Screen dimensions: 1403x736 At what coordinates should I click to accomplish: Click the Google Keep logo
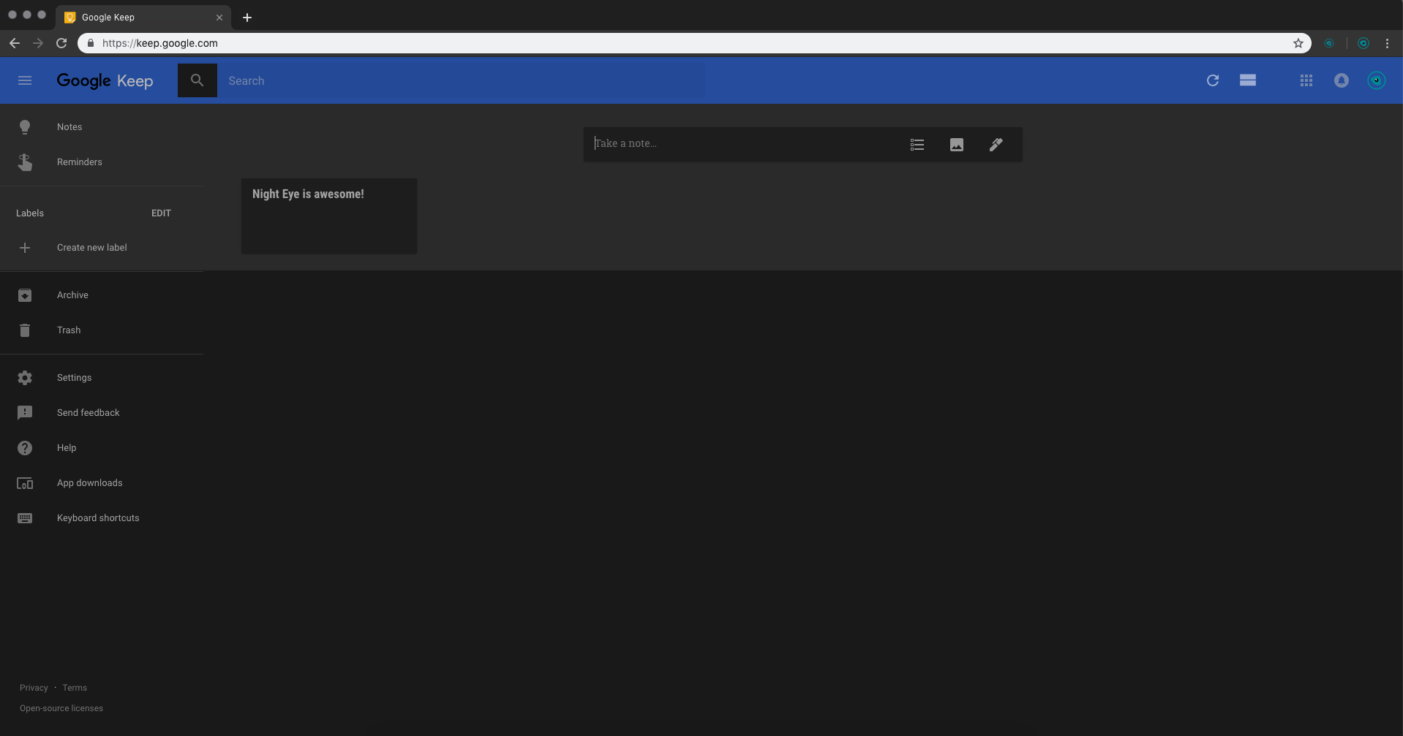(x=105, y=81)
